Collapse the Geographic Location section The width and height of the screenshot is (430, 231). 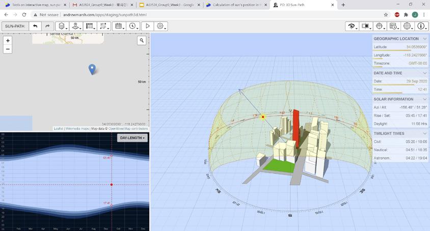[x=424, y=39]
